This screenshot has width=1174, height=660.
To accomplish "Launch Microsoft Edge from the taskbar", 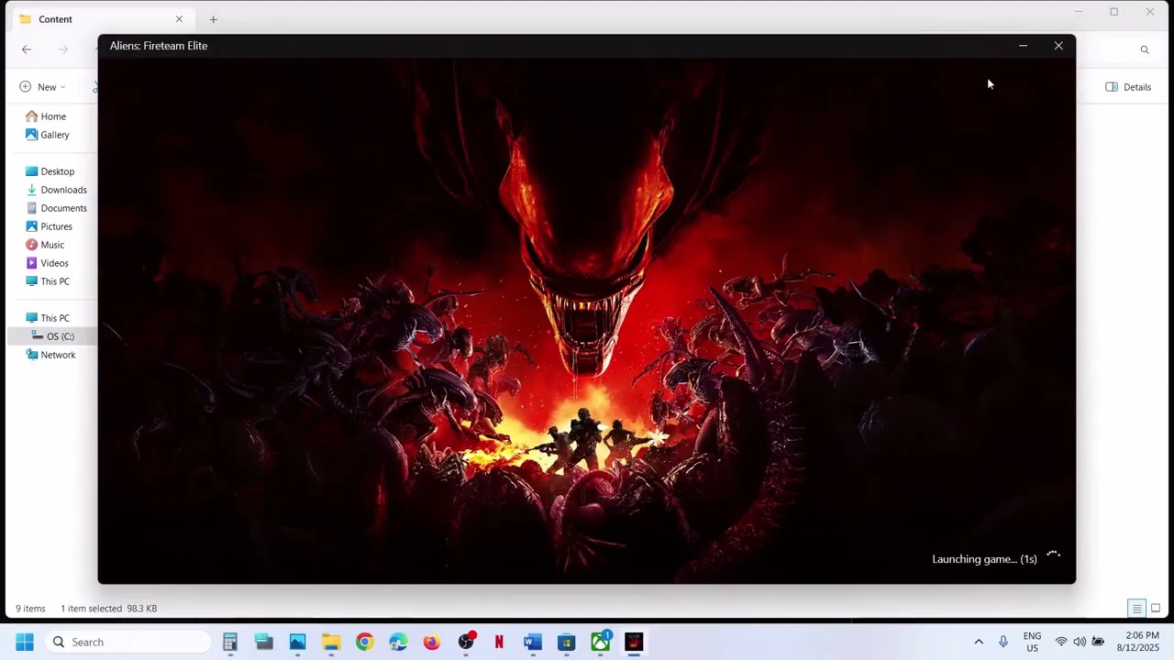I will tap(398, 642).
